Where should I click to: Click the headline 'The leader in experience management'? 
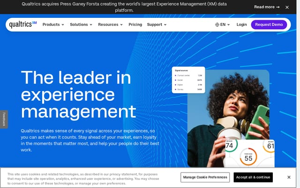[78, 94]
